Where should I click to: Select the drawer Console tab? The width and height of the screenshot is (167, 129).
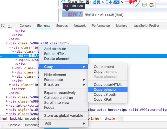[x=14, y=125]
